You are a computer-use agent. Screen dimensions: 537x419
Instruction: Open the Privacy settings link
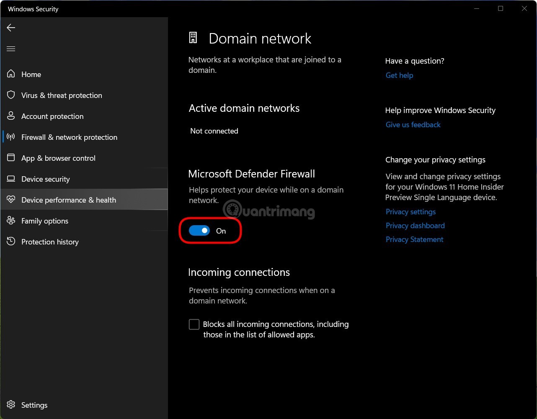(410, 212)
